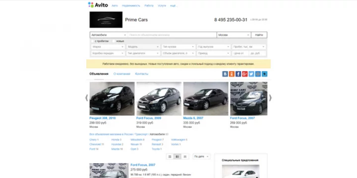Filter by 'Mazda' brand link
The image size is (357, 178).
117,149
